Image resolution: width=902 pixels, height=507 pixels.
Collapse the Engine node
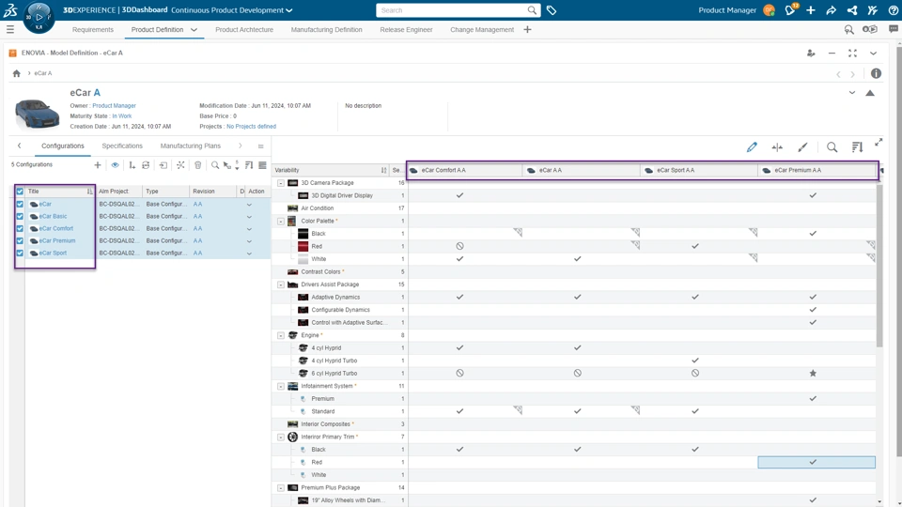point(281,335)
